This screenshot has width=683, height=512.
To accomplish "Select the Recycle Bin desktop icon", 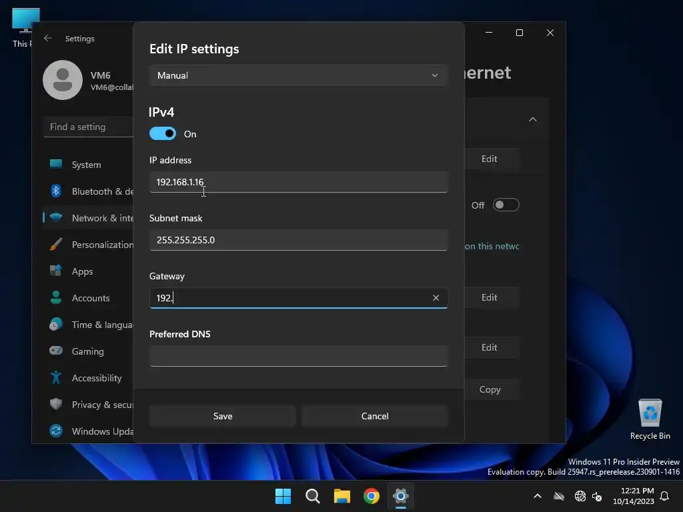I will (650, 419).
